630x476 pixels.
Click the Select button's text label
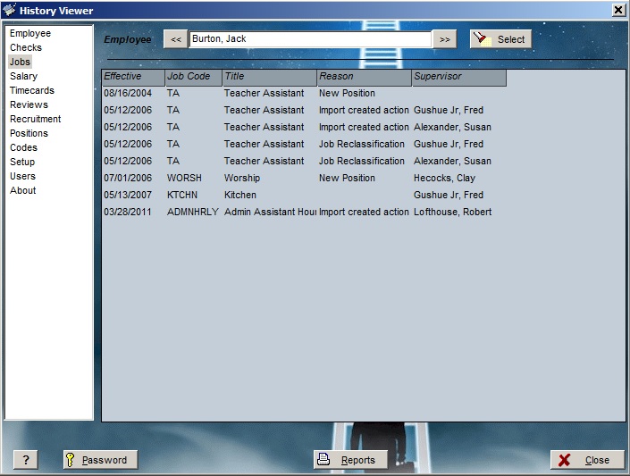(x=511, y=39)
